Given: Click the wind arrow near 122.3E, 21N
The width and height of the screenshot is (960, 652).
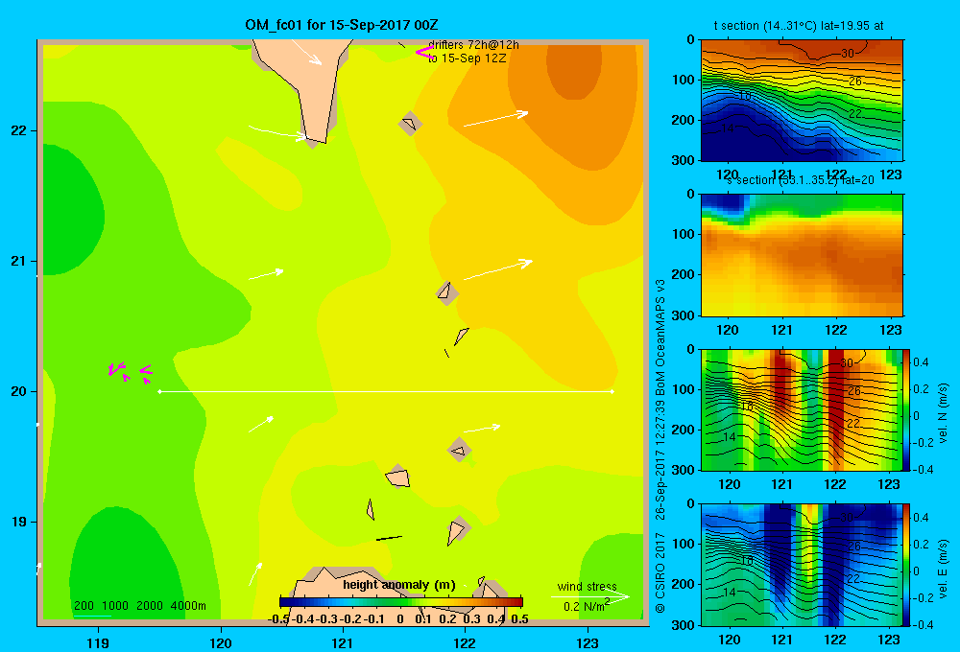Looking at the screenshot, I should [x=497, y=269].
